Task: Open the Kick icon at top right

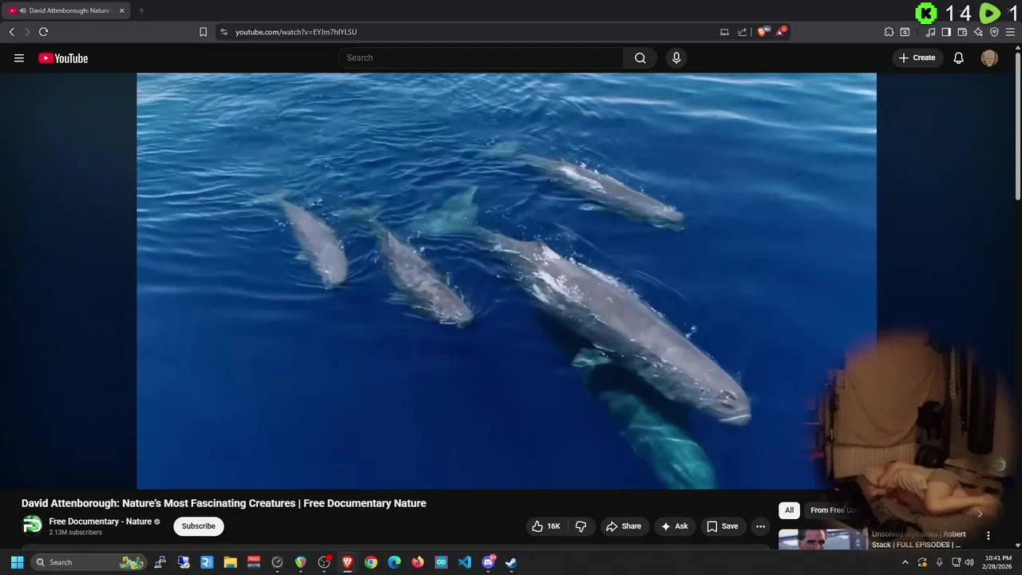Action: point(926,13)
